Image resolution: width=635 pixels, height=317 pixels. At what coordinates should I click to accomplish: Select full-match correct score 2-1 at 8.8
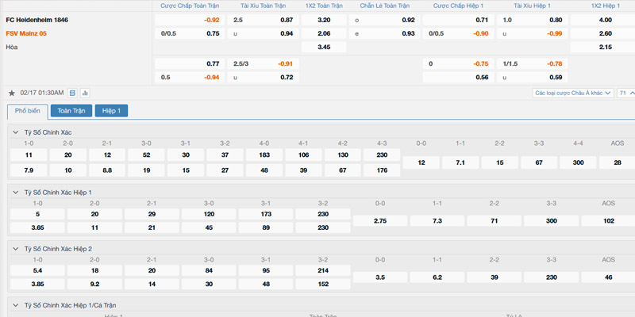pyautogui.click(x=107, y=170)
